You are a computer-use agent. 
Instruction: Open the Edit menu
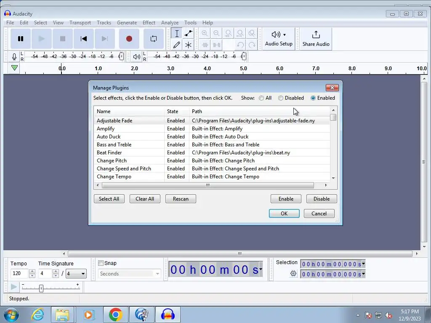(24, 23)
